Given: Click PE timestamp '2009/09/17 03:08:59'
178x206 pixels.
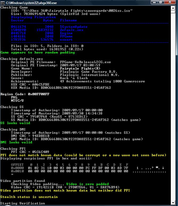Looking at the screenshot, I should click(80, 65).
